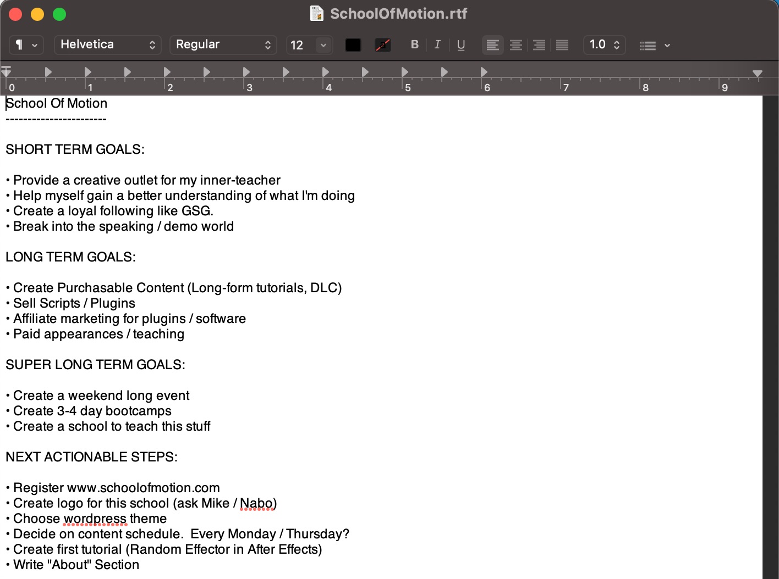Click the font size field showing 12
The width and height of the screenshot is (779, 579).
coord(301,45)
